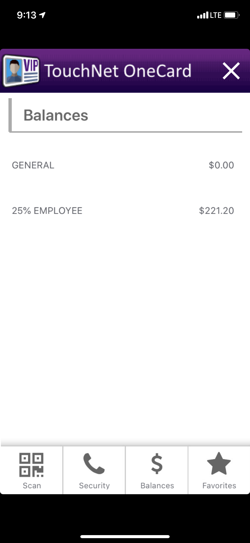
Task: Tap the battery icon in status bar
Action: (232, 15)
